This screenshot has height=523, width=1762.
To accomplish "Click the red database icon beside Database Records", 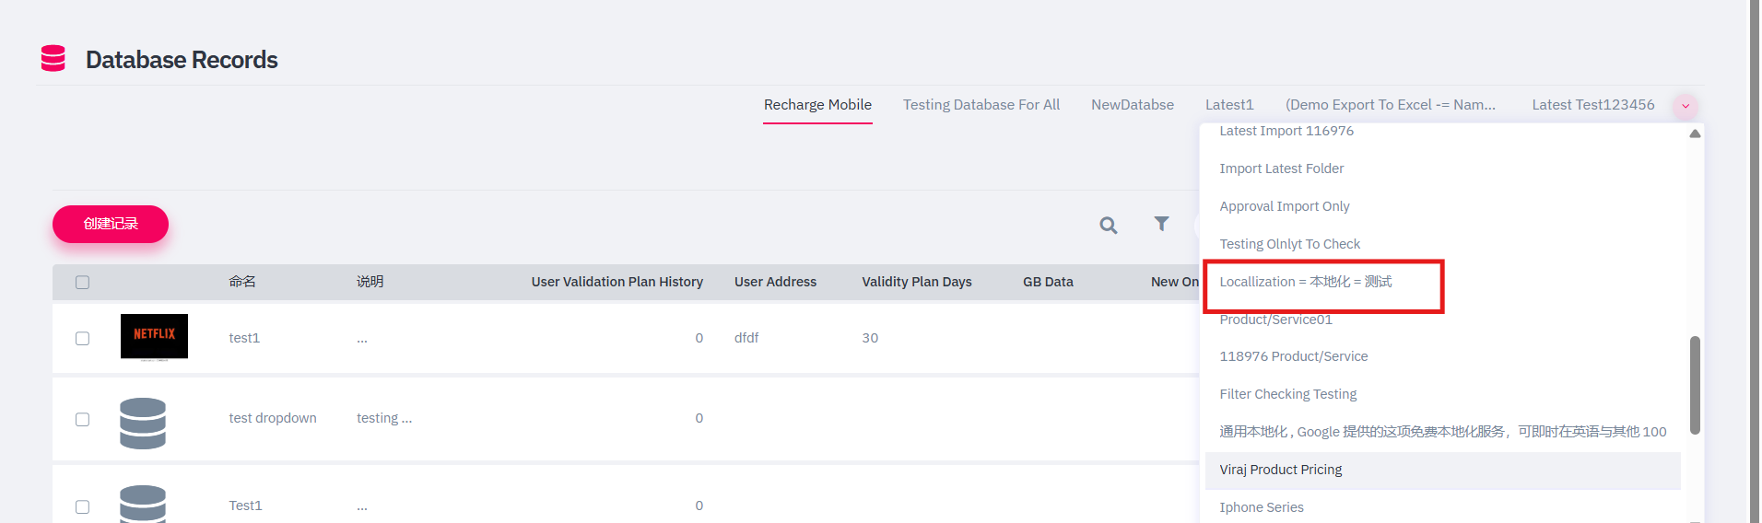I will pos(53,58).
